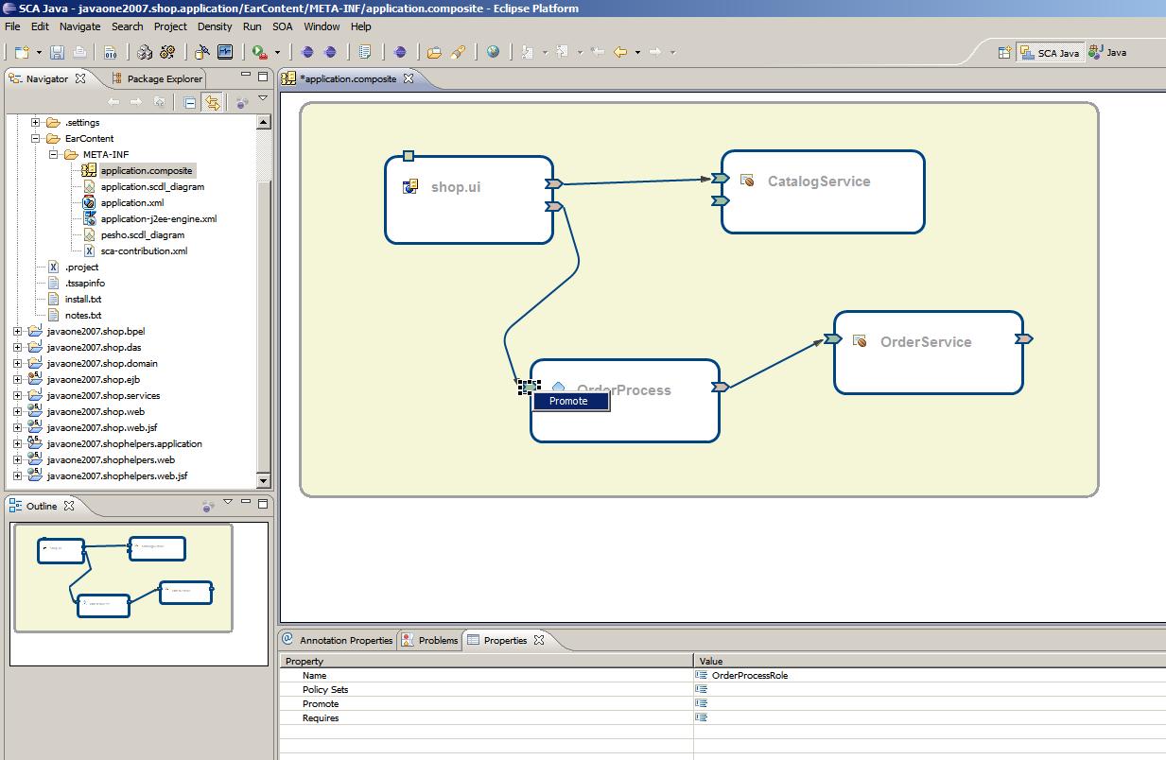Open the Density menu
Image resolution: width=1166 pixels, height=760 pixels.
[x=215, y=26]
